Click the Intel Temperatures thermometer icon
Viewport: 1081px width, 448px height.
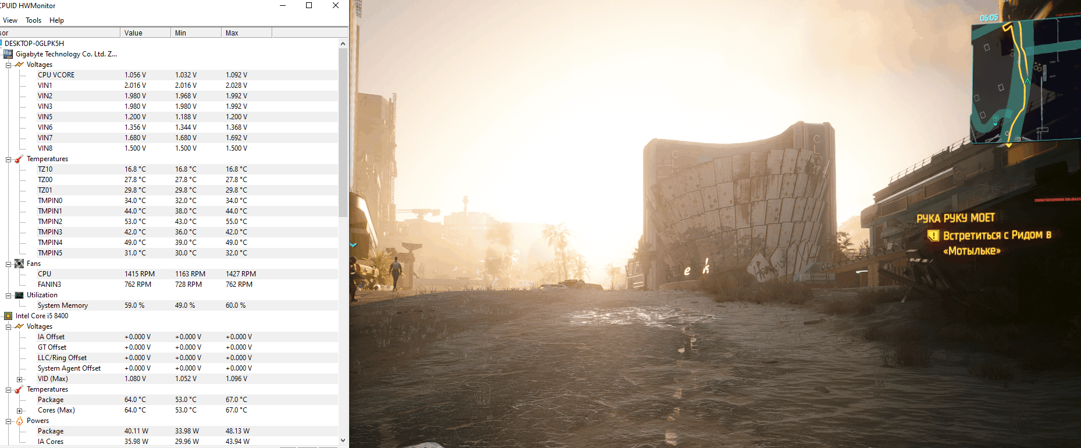[x=19, y=389]
